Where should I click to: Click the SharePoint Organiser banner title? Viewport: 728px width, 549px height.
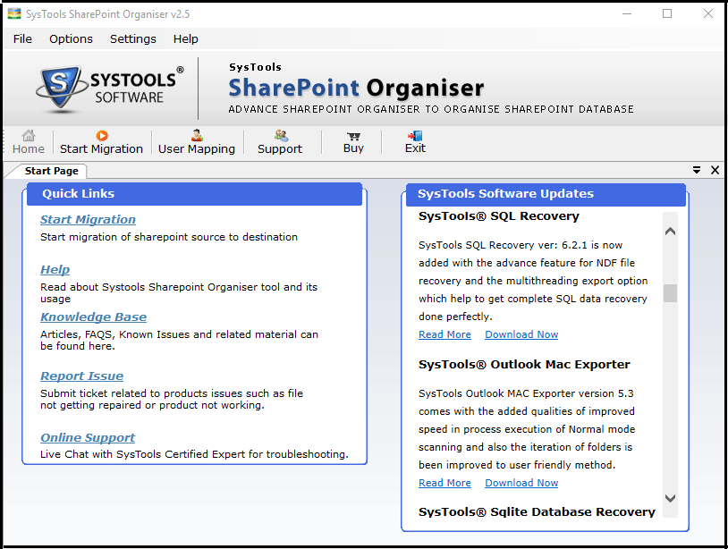[356, 89]
